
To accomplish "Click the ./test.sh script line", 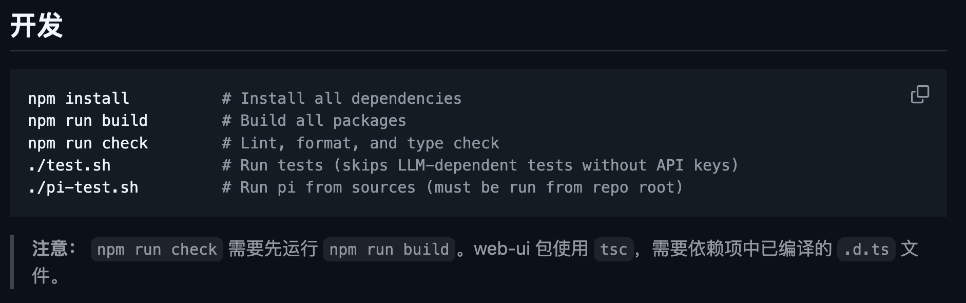I will click(68, 165).
